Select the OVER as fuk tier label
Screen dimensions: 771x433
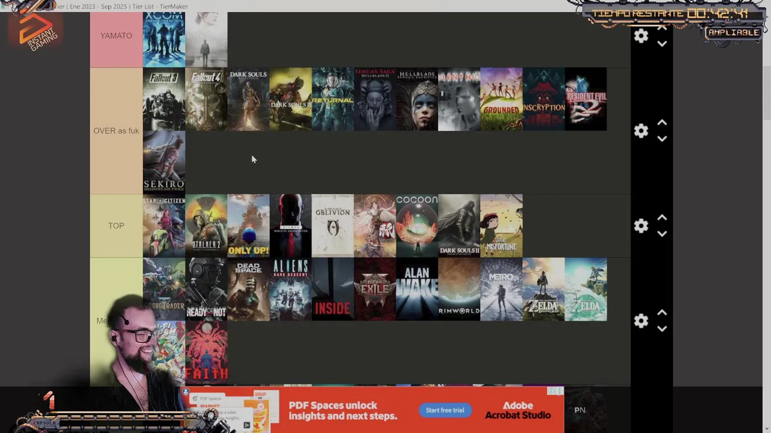(116, 131)
